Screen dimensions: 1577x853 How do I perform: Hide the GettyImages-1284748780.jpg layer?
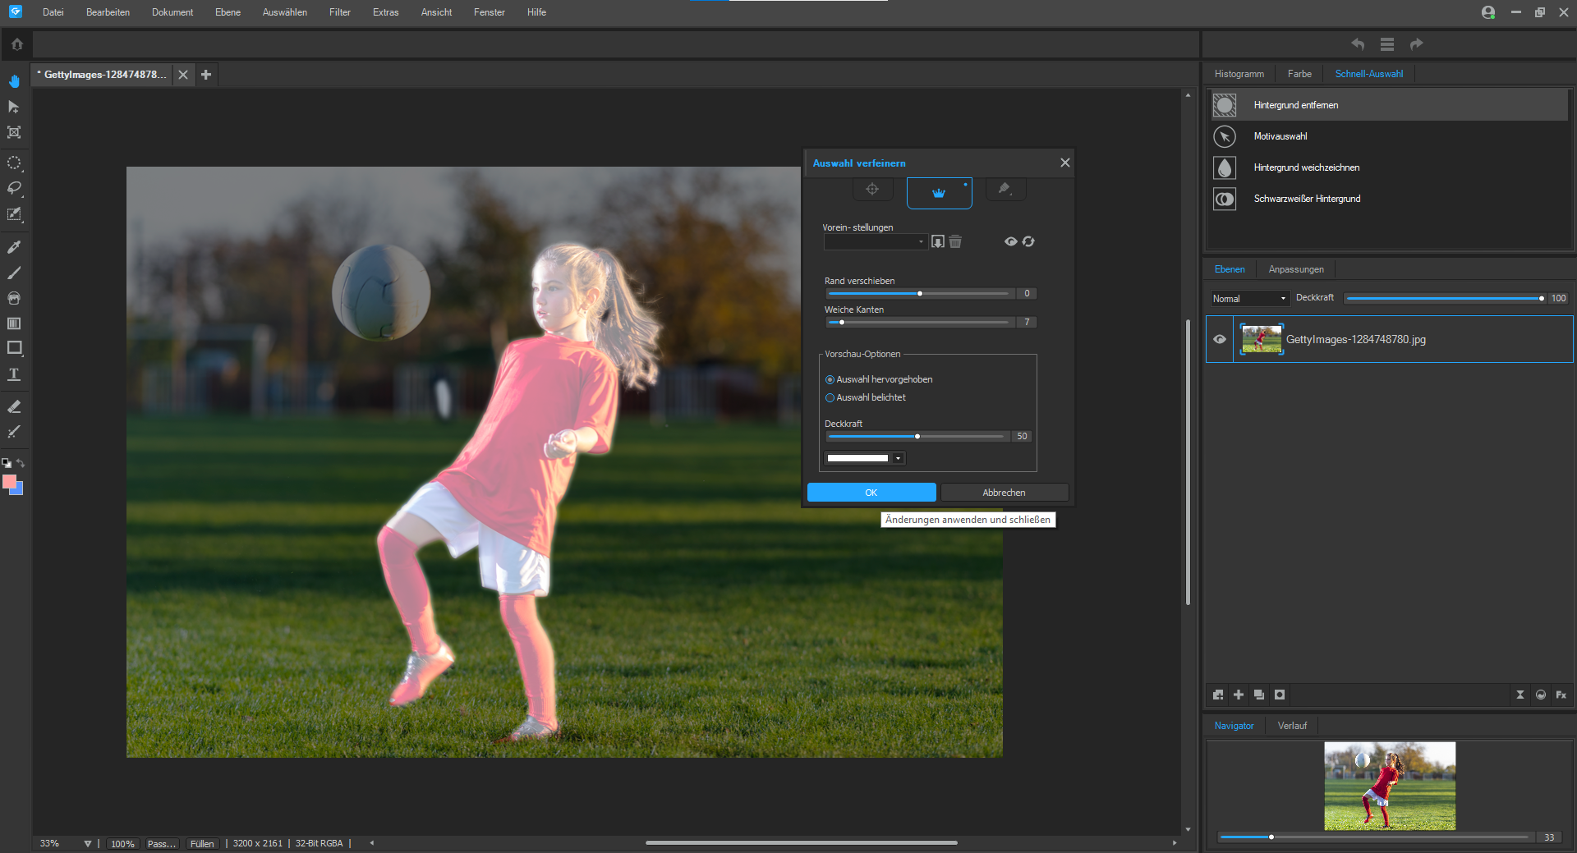point(1220,339)
